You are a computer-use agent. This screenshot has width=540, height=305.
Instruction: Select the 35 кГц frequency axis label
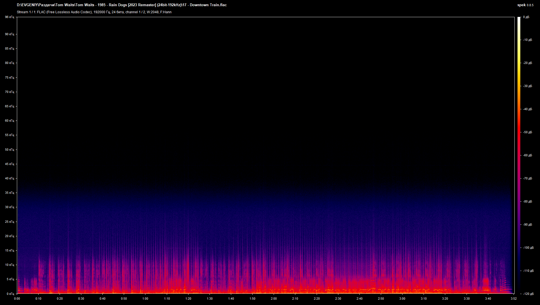pos(10,193)
